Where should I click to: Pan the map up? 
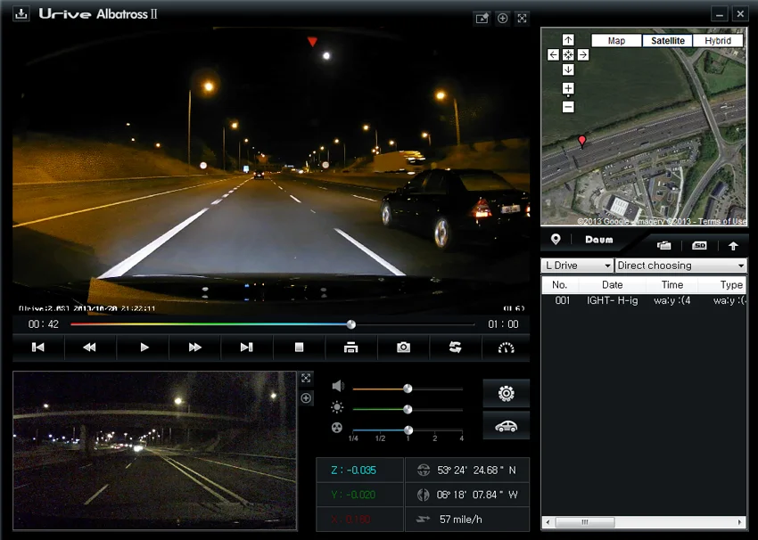coord(568,39)
